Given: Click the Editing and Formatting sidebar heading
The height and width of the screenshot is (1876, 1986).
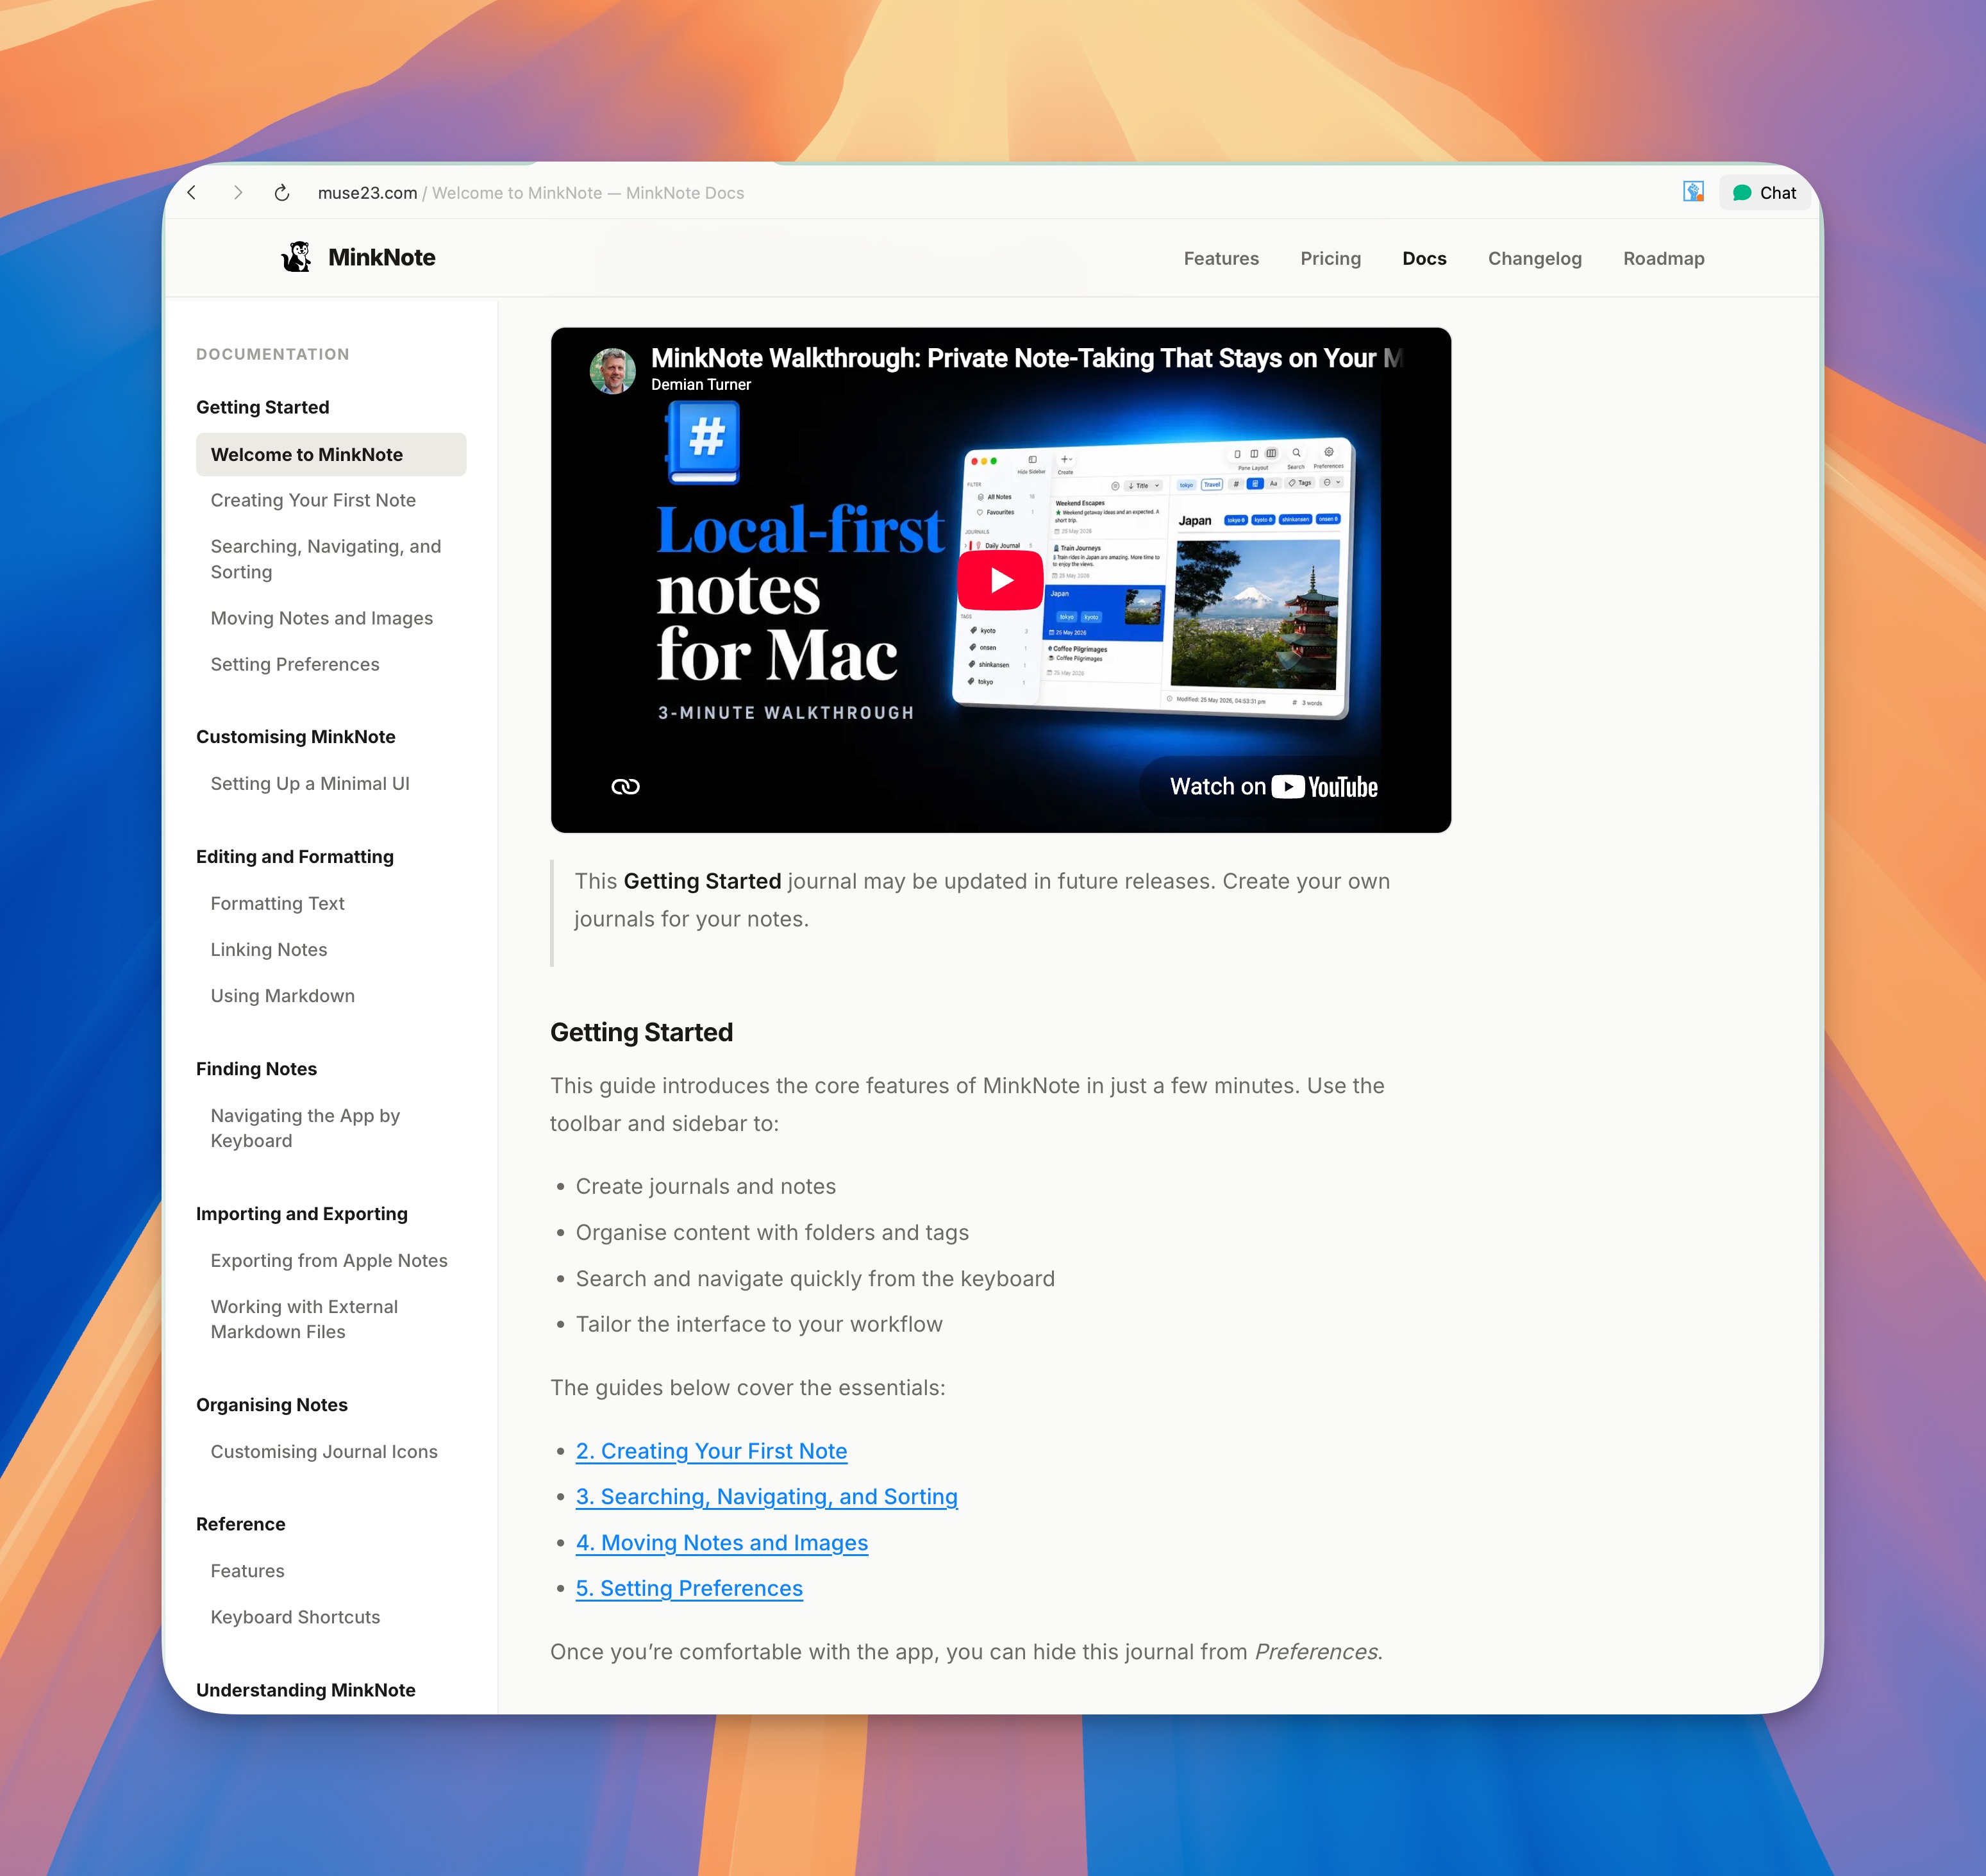Looking at the screenshot, I should click(295, 857).
